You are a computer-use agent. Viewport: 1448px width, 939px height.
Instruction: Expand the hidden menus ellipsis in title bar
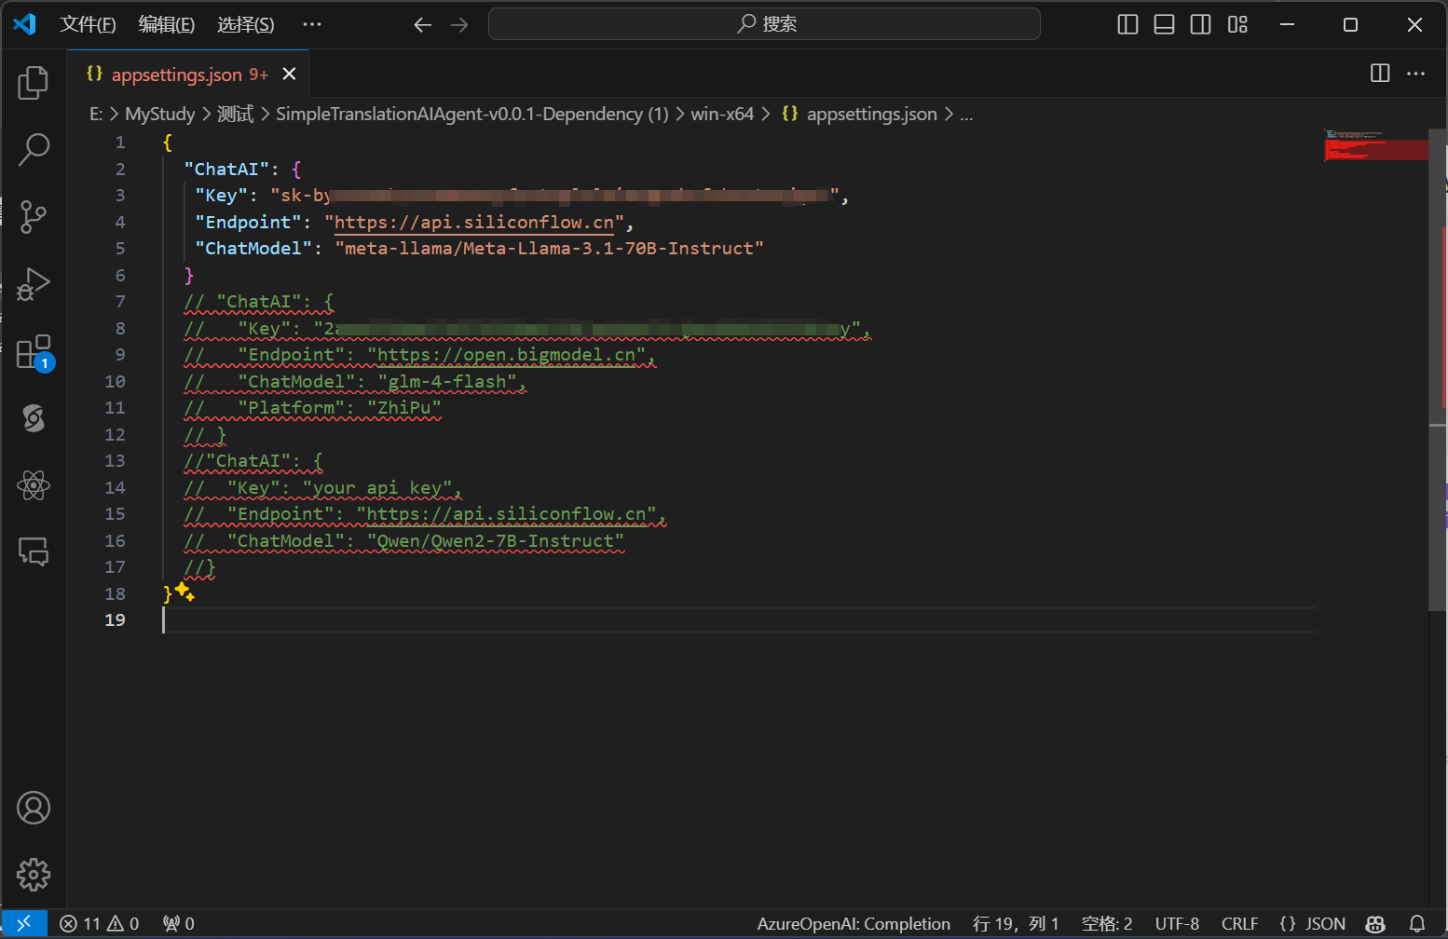point(312,25)
